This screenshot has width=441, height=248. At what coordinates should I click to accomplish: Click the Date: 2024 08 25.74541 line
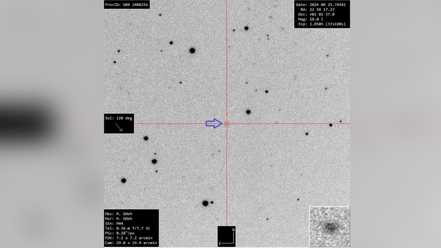tap(322, 4)
